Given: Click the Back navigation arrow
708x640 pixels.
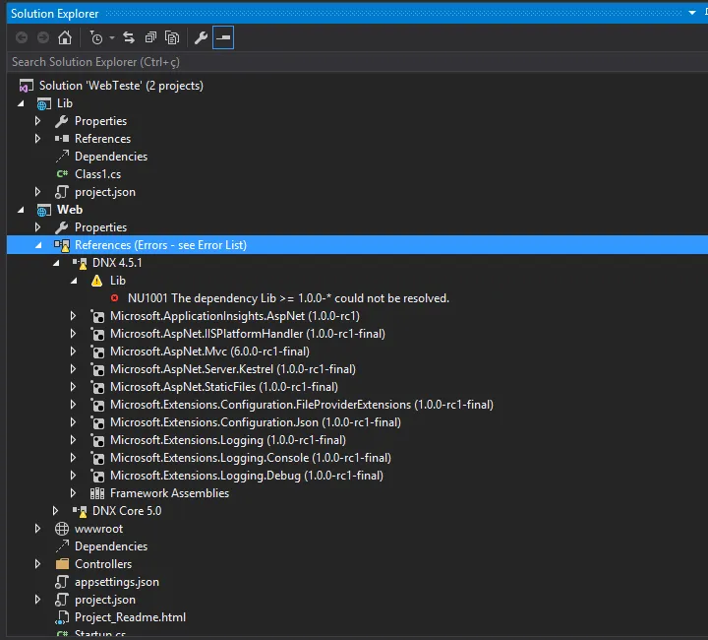Looking at the screenshot, I should click(22, 37).
